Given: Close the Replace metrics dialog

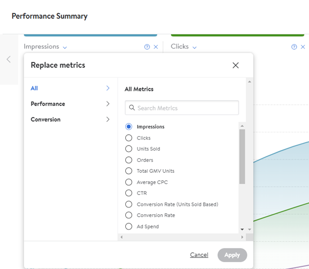Looking at the screenshot, I should pos(236,65).
